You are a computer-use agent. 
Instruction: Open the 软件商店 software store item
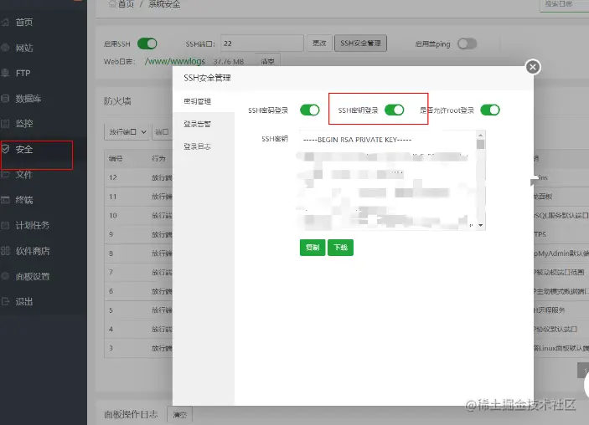pyautogui.click(x=33, y=251)
